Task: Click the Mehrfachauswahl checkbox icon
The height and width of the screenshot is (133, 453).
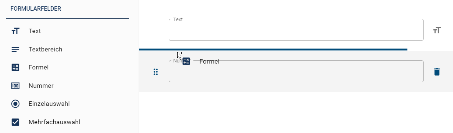Action: 15,122
